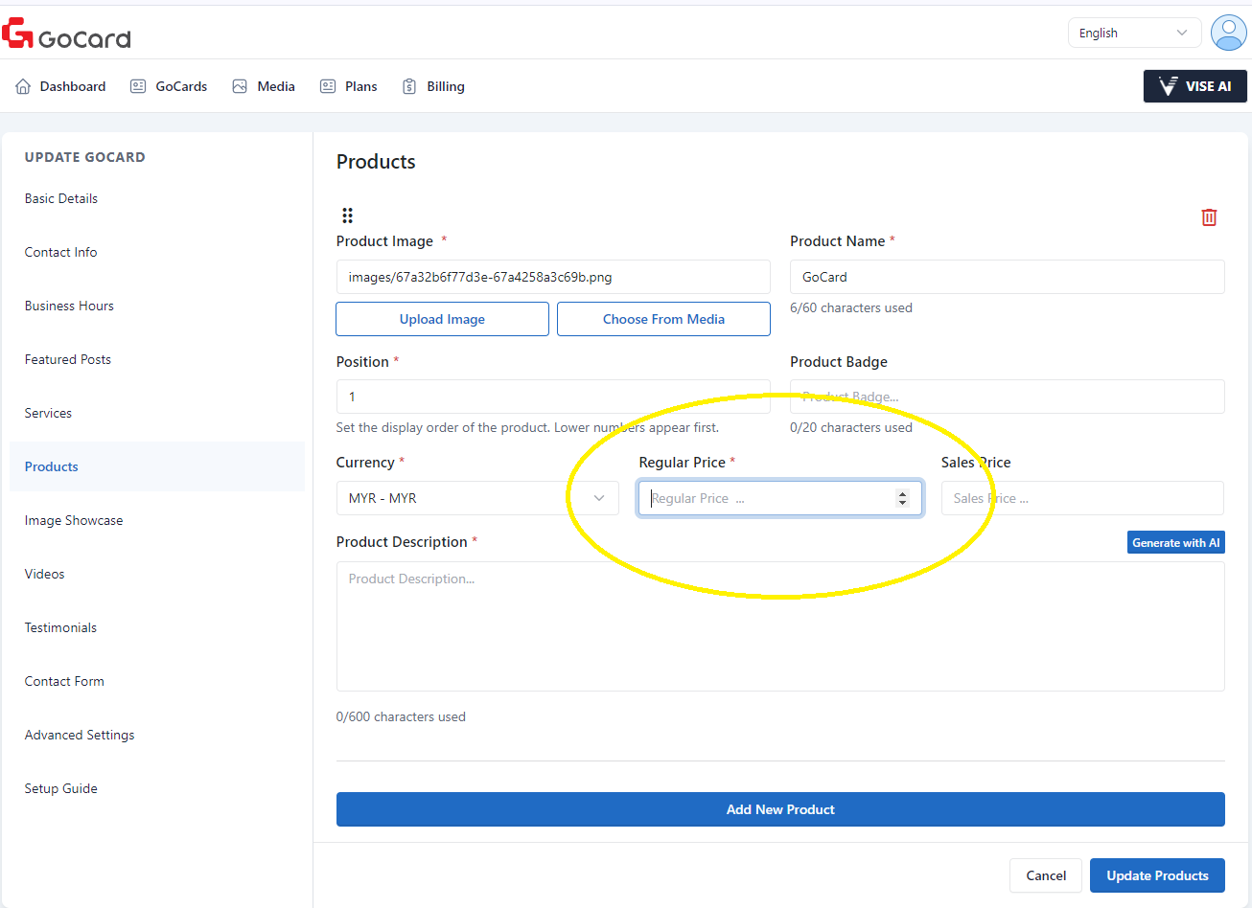Open Advanced Settings in sidebar
1252x908 pixels.
80,735
